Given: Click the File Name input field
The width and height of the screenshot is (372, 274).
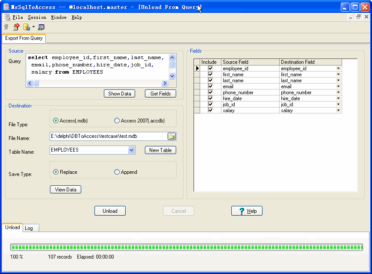Looking at the screenshot, I should click(109, 136).
